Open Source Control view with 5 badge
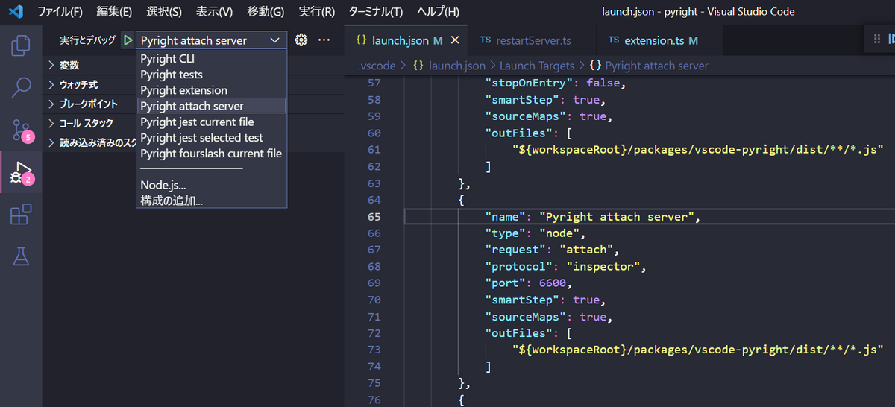The image size is (895, 407). [21, 130]
